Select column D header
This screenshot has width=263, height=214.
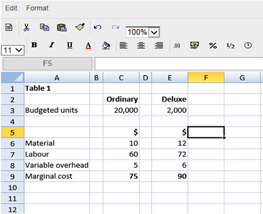click(145, 78)
